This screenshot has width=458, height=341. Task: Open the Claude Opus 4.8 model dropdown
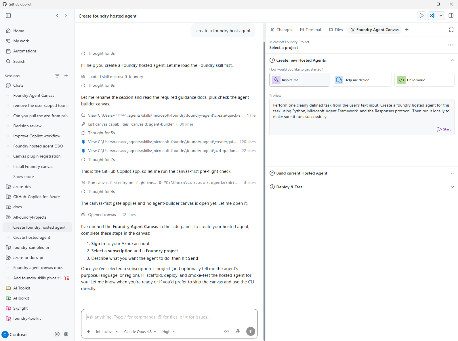[140, 331]
